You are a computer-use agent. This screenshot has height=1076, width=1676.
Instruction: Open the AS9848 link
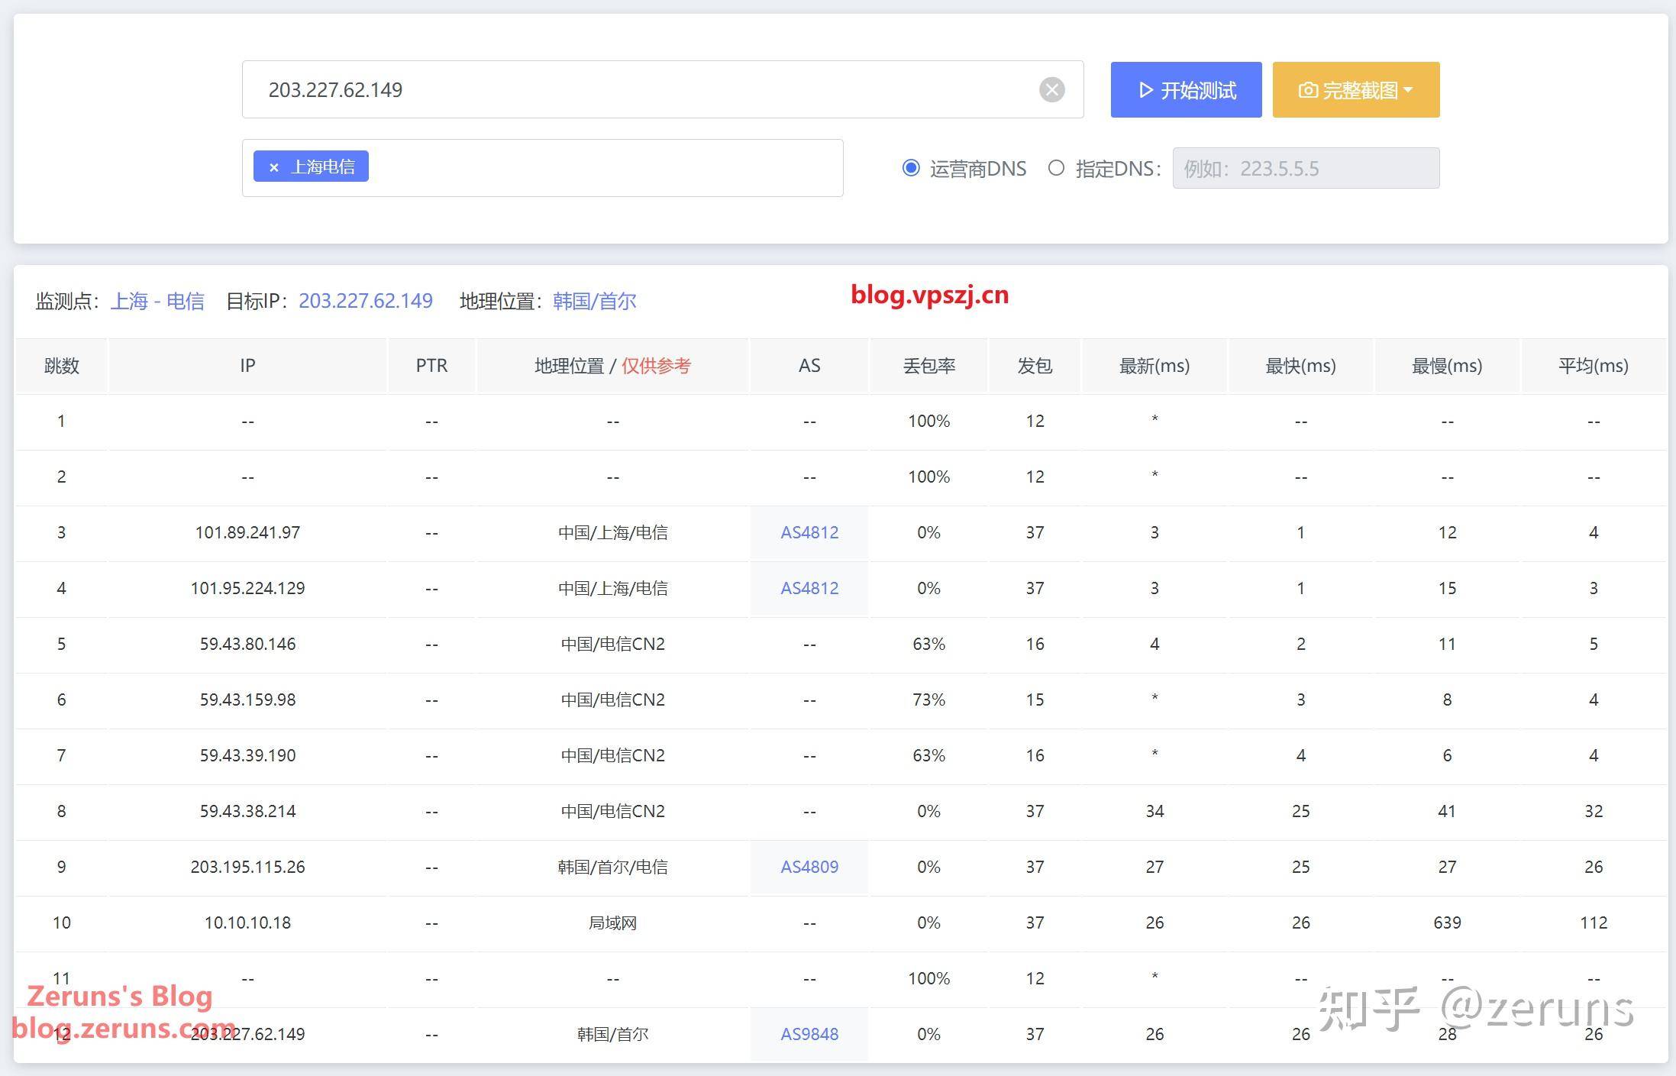tap(809, 1034)
